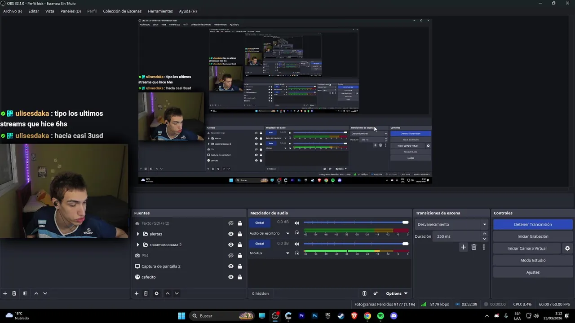
Task: Click Detener Transmisión button
Action: 533,224
